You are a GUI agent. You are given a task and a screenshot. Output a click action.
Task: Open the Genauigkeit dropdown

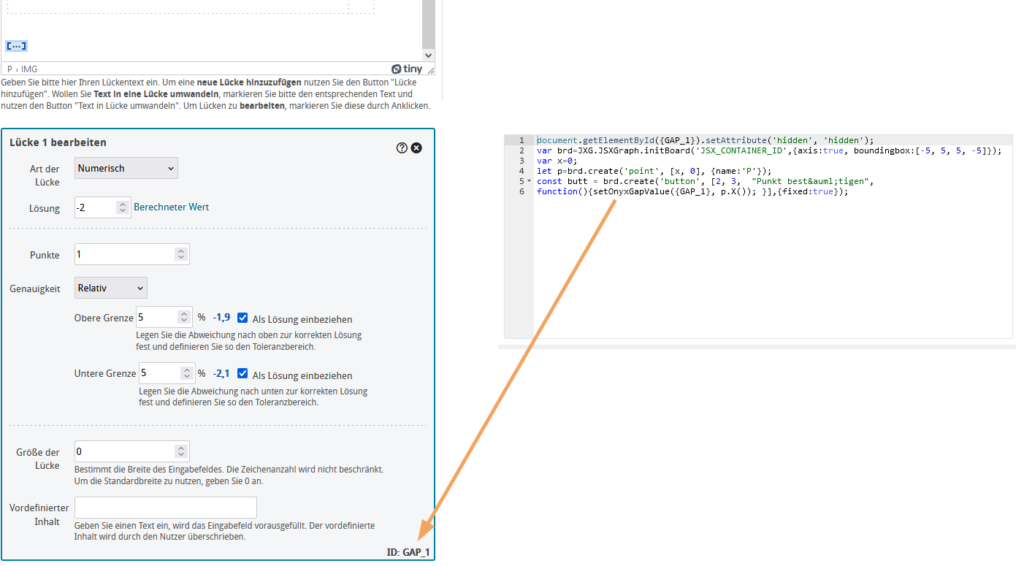110,287
